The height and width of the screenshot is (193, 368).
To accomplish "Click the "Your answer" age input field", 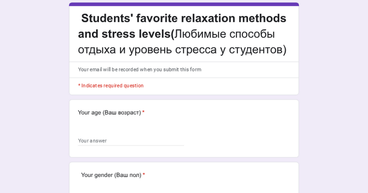I will [131, 141].
